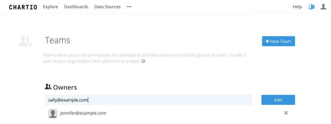Click the Teams people icon beside the title
Viewport: 331px width, 124px height.
[25, 41]
